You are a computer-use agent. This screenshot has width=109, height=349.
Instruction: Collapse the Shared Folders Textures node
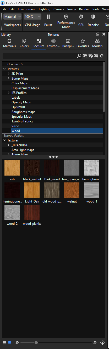[4, 140]
